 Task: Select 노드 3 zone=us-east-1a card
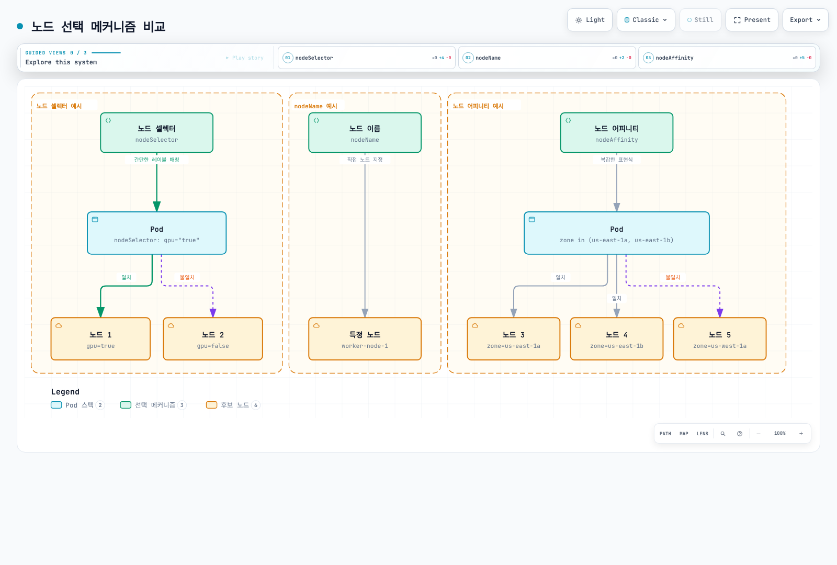point(514,339)
